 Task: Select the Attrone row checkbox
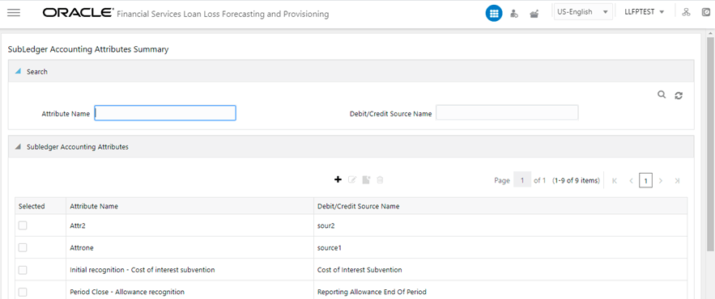coord(23,247)
